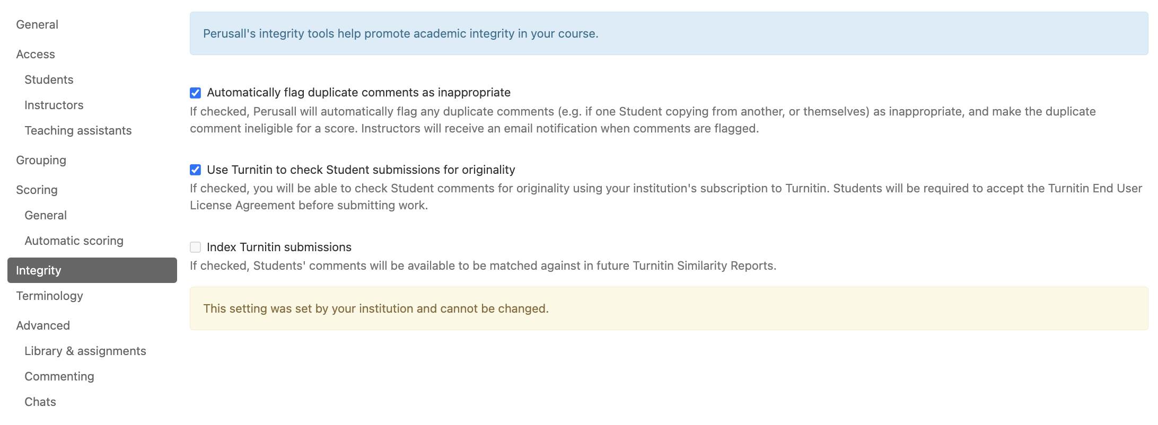Select General under the Scoring section

[x=45, y=215]
